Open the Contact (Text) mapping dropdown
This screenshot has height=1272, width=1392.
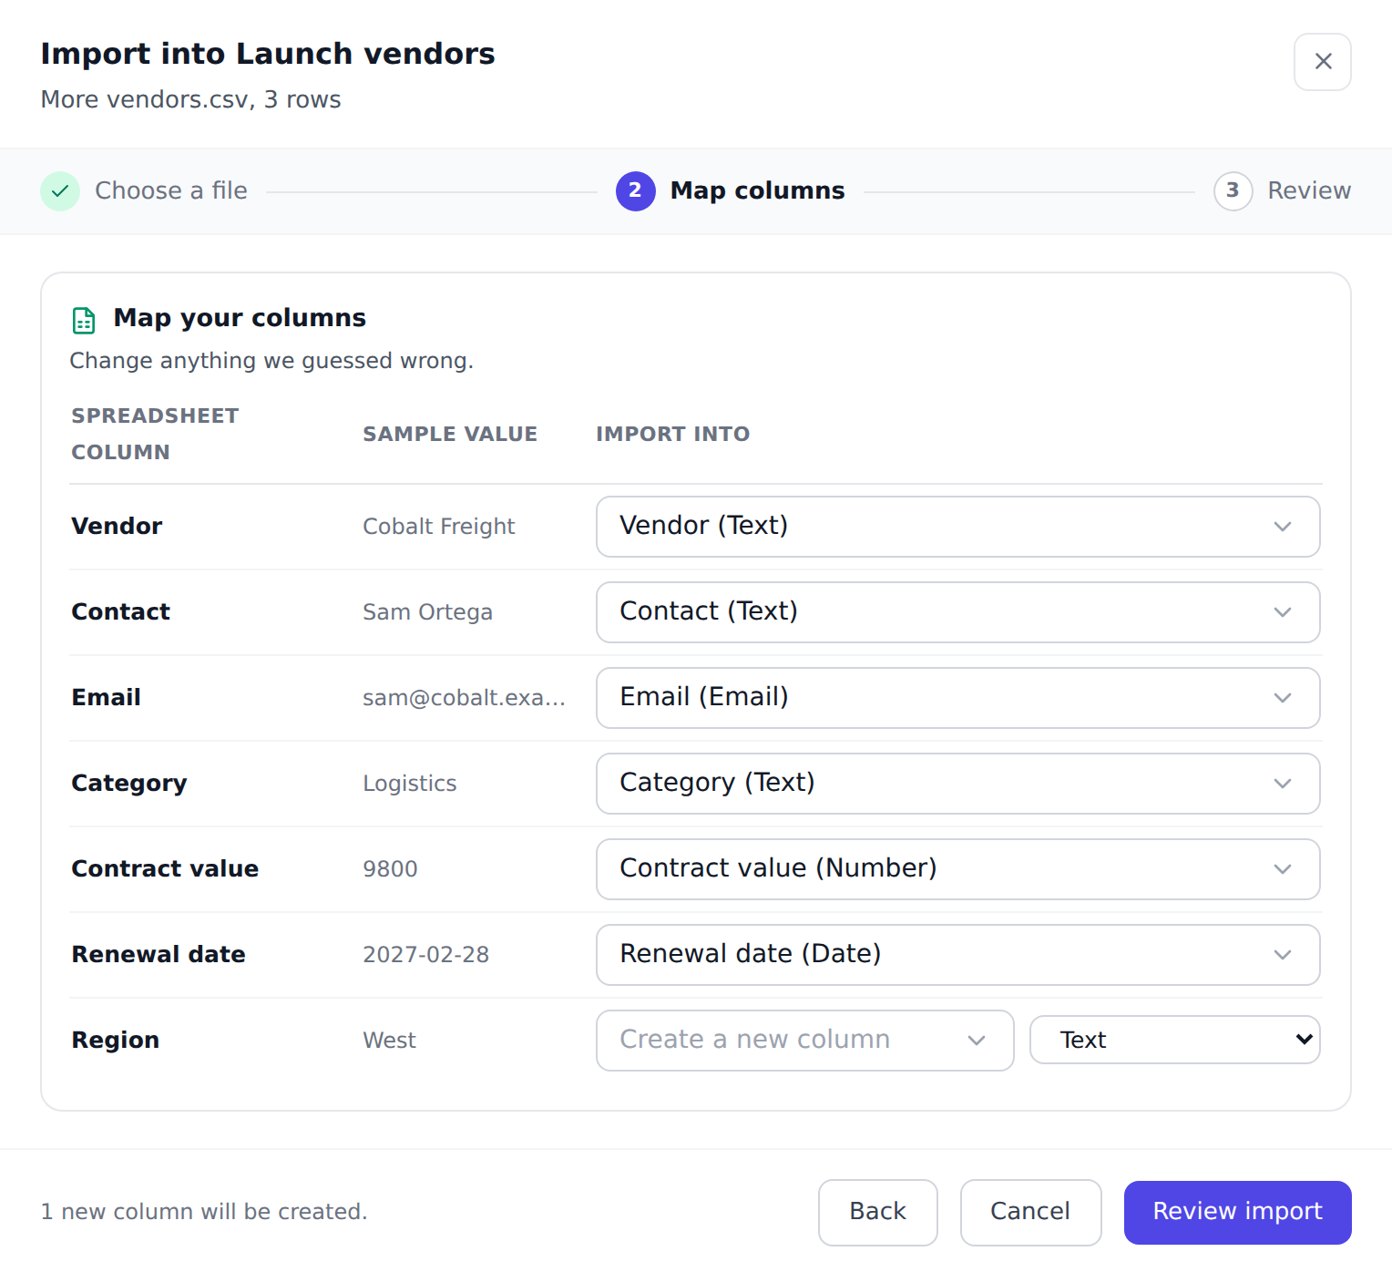point(958,612)
